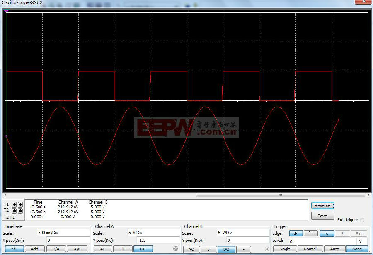
Task: Toggle the Ext. trigger radio indicator
Action: [362, 220]
